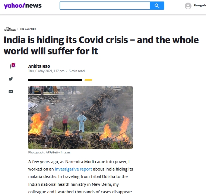This screenshot has width=206, height=194.
Task: Click the Renegade account name
Action: 200,5
